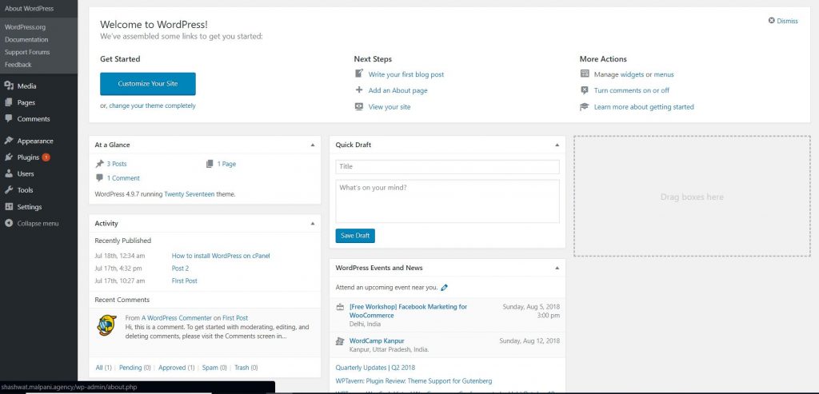Screen dimensions: 819x394
Task: Click the pushpin icon next to 3 Posts
Action: 99,164
